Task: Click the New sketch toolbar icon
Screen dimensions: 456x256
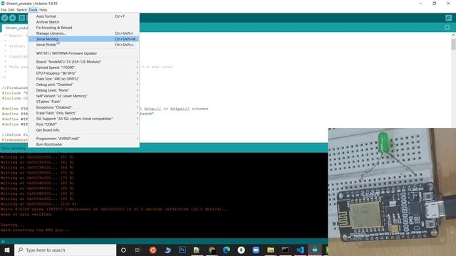Action: coord(21,18)
